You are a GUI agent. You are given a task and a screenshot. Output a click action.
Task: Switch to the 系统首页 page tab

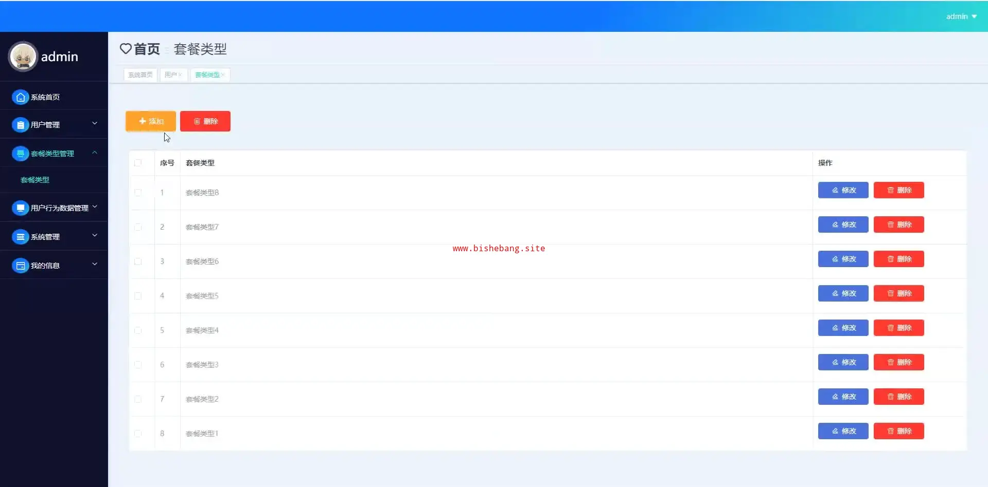tap(140, 75)
